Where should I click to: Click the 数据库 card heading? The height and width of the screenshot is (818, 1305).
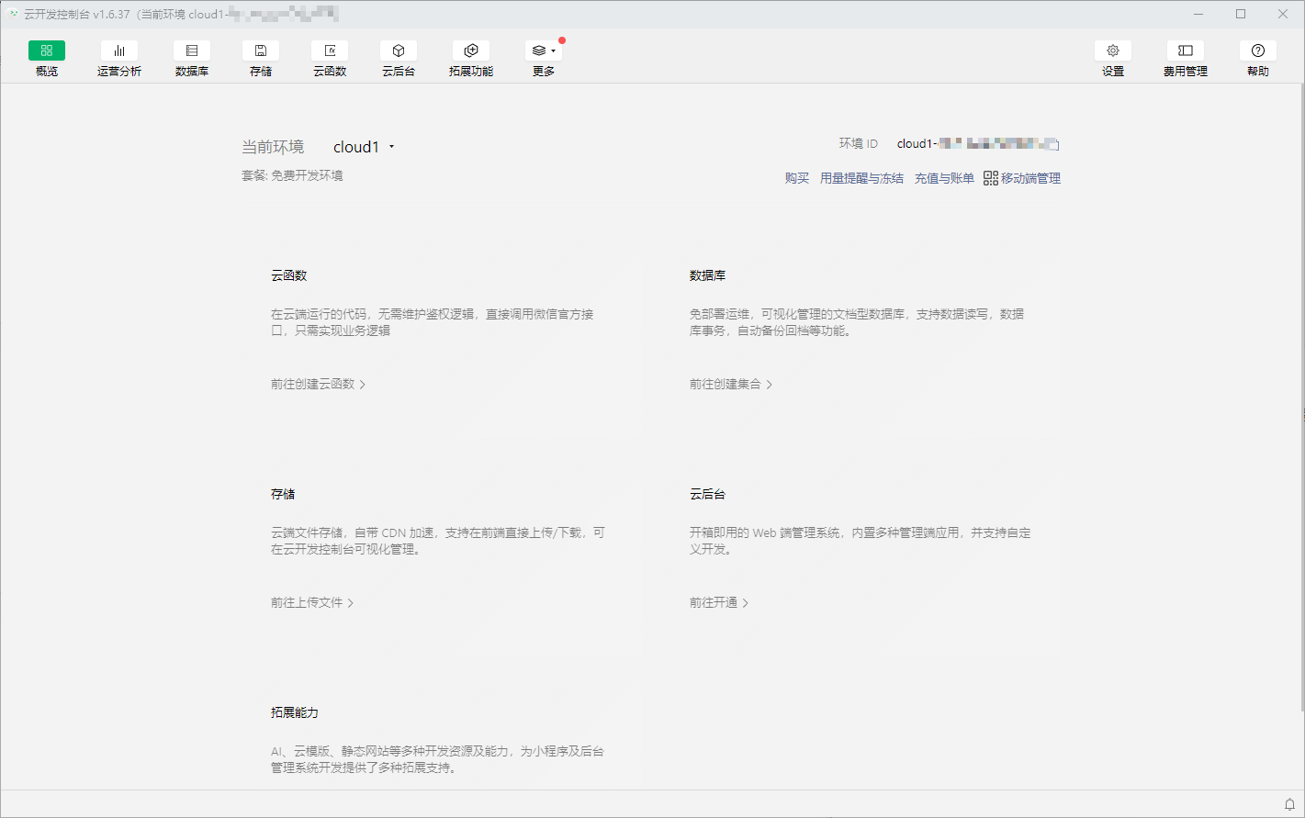[x=708, y=275]
